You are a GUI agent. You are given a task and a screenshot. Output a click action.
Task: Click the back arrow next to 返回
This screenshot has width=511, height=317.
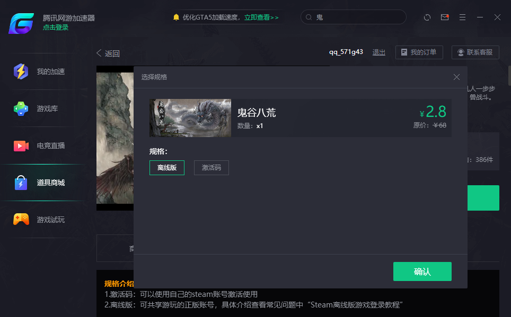click(x=99, y=53)
